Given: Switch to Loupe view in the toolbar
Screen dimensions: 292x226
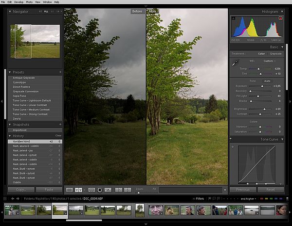Looking at the screenshot, I should click(69, 190).
